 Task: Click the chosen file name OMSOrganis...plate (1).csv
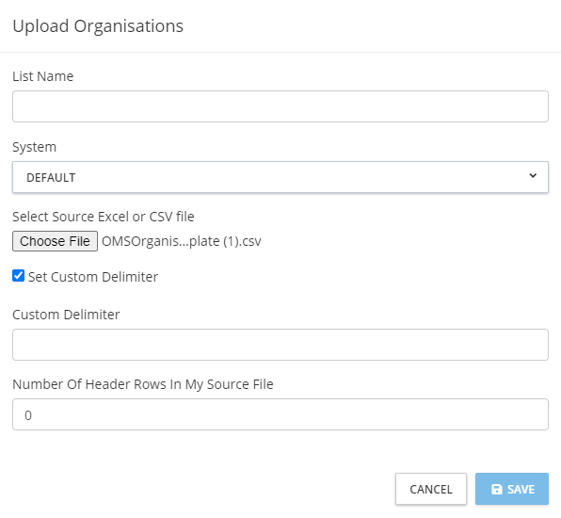pyautogui.click(x=182, y=242)
